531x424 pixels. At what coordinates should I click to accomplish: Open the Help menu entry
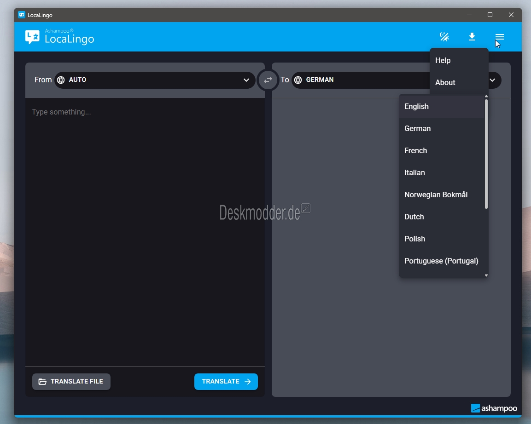coord(459,61)
